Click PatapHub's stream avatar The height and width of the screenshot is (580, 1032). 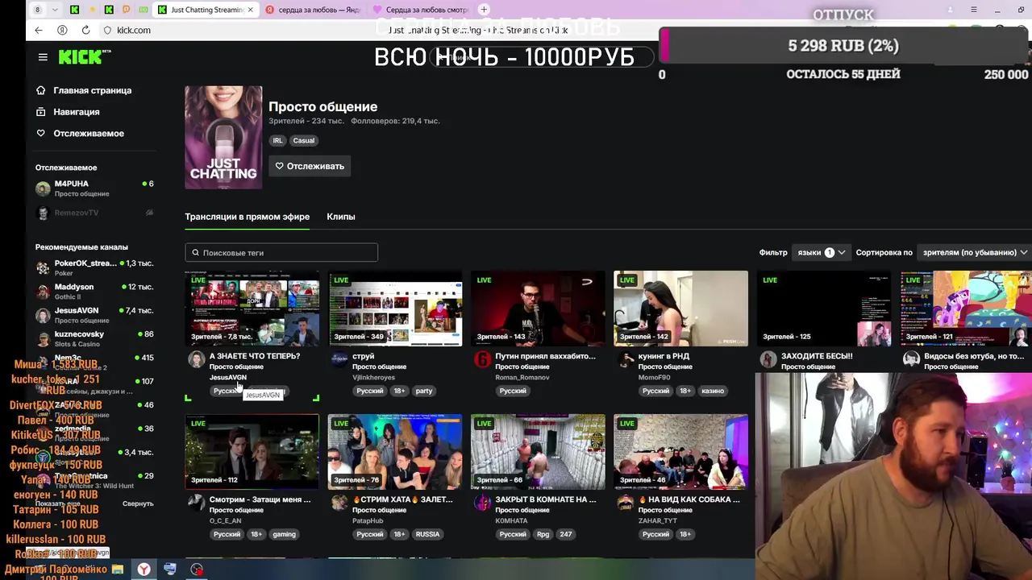pyautogui.click(x=339, y=503)
